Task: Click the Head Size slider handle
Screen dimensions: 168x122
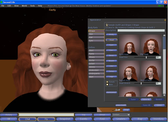Action: coord(146,57)
